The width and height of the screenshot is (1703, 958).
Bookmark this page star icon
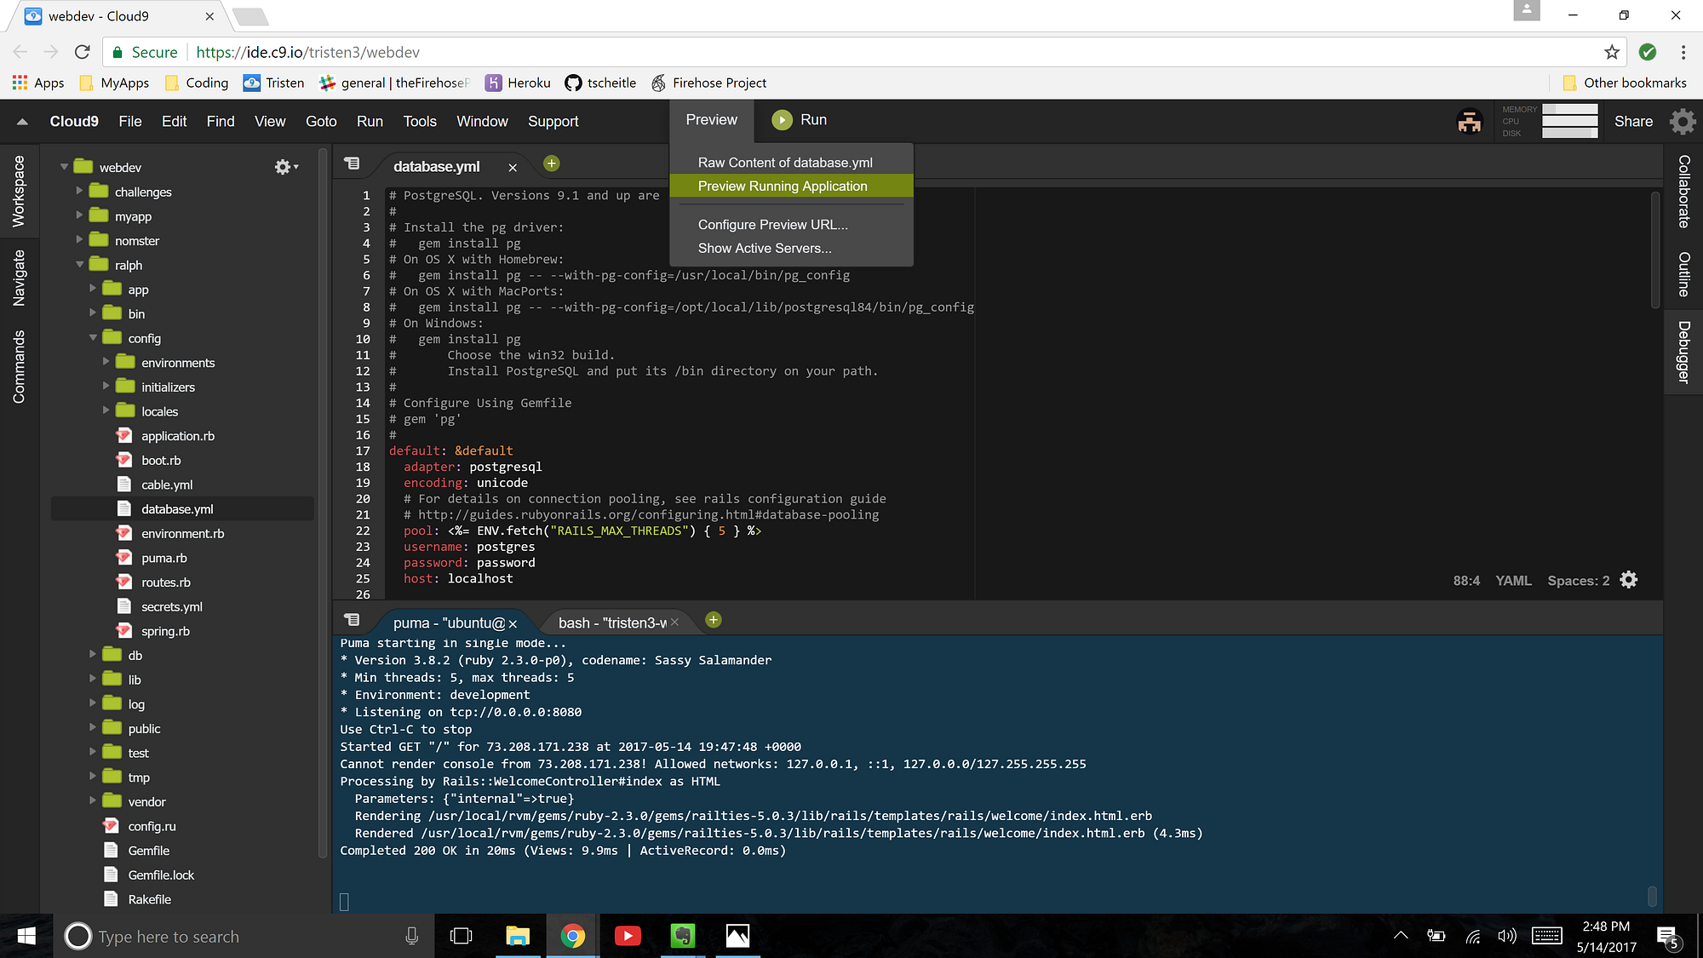point(1611,52)
